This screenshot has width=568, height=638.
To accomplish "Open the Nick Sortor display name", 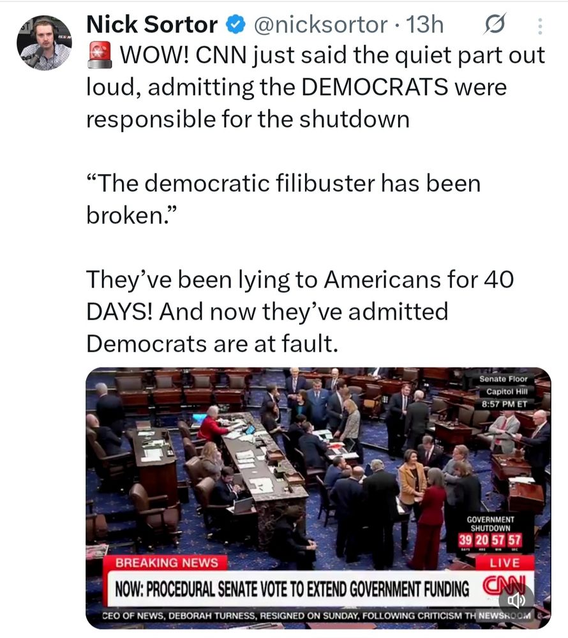I will click(152, 24).
